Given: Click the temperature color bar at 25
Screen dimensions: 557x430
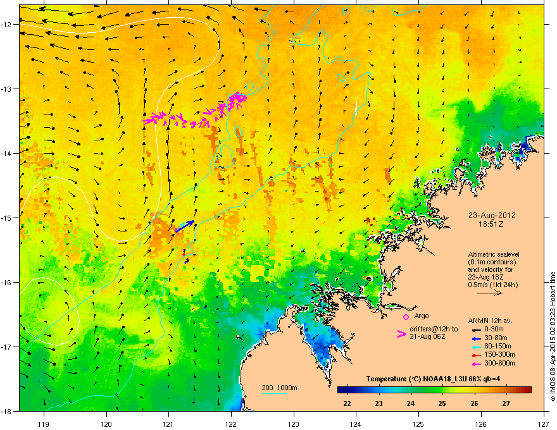Looking at the screenshot, I should point(442,390).
